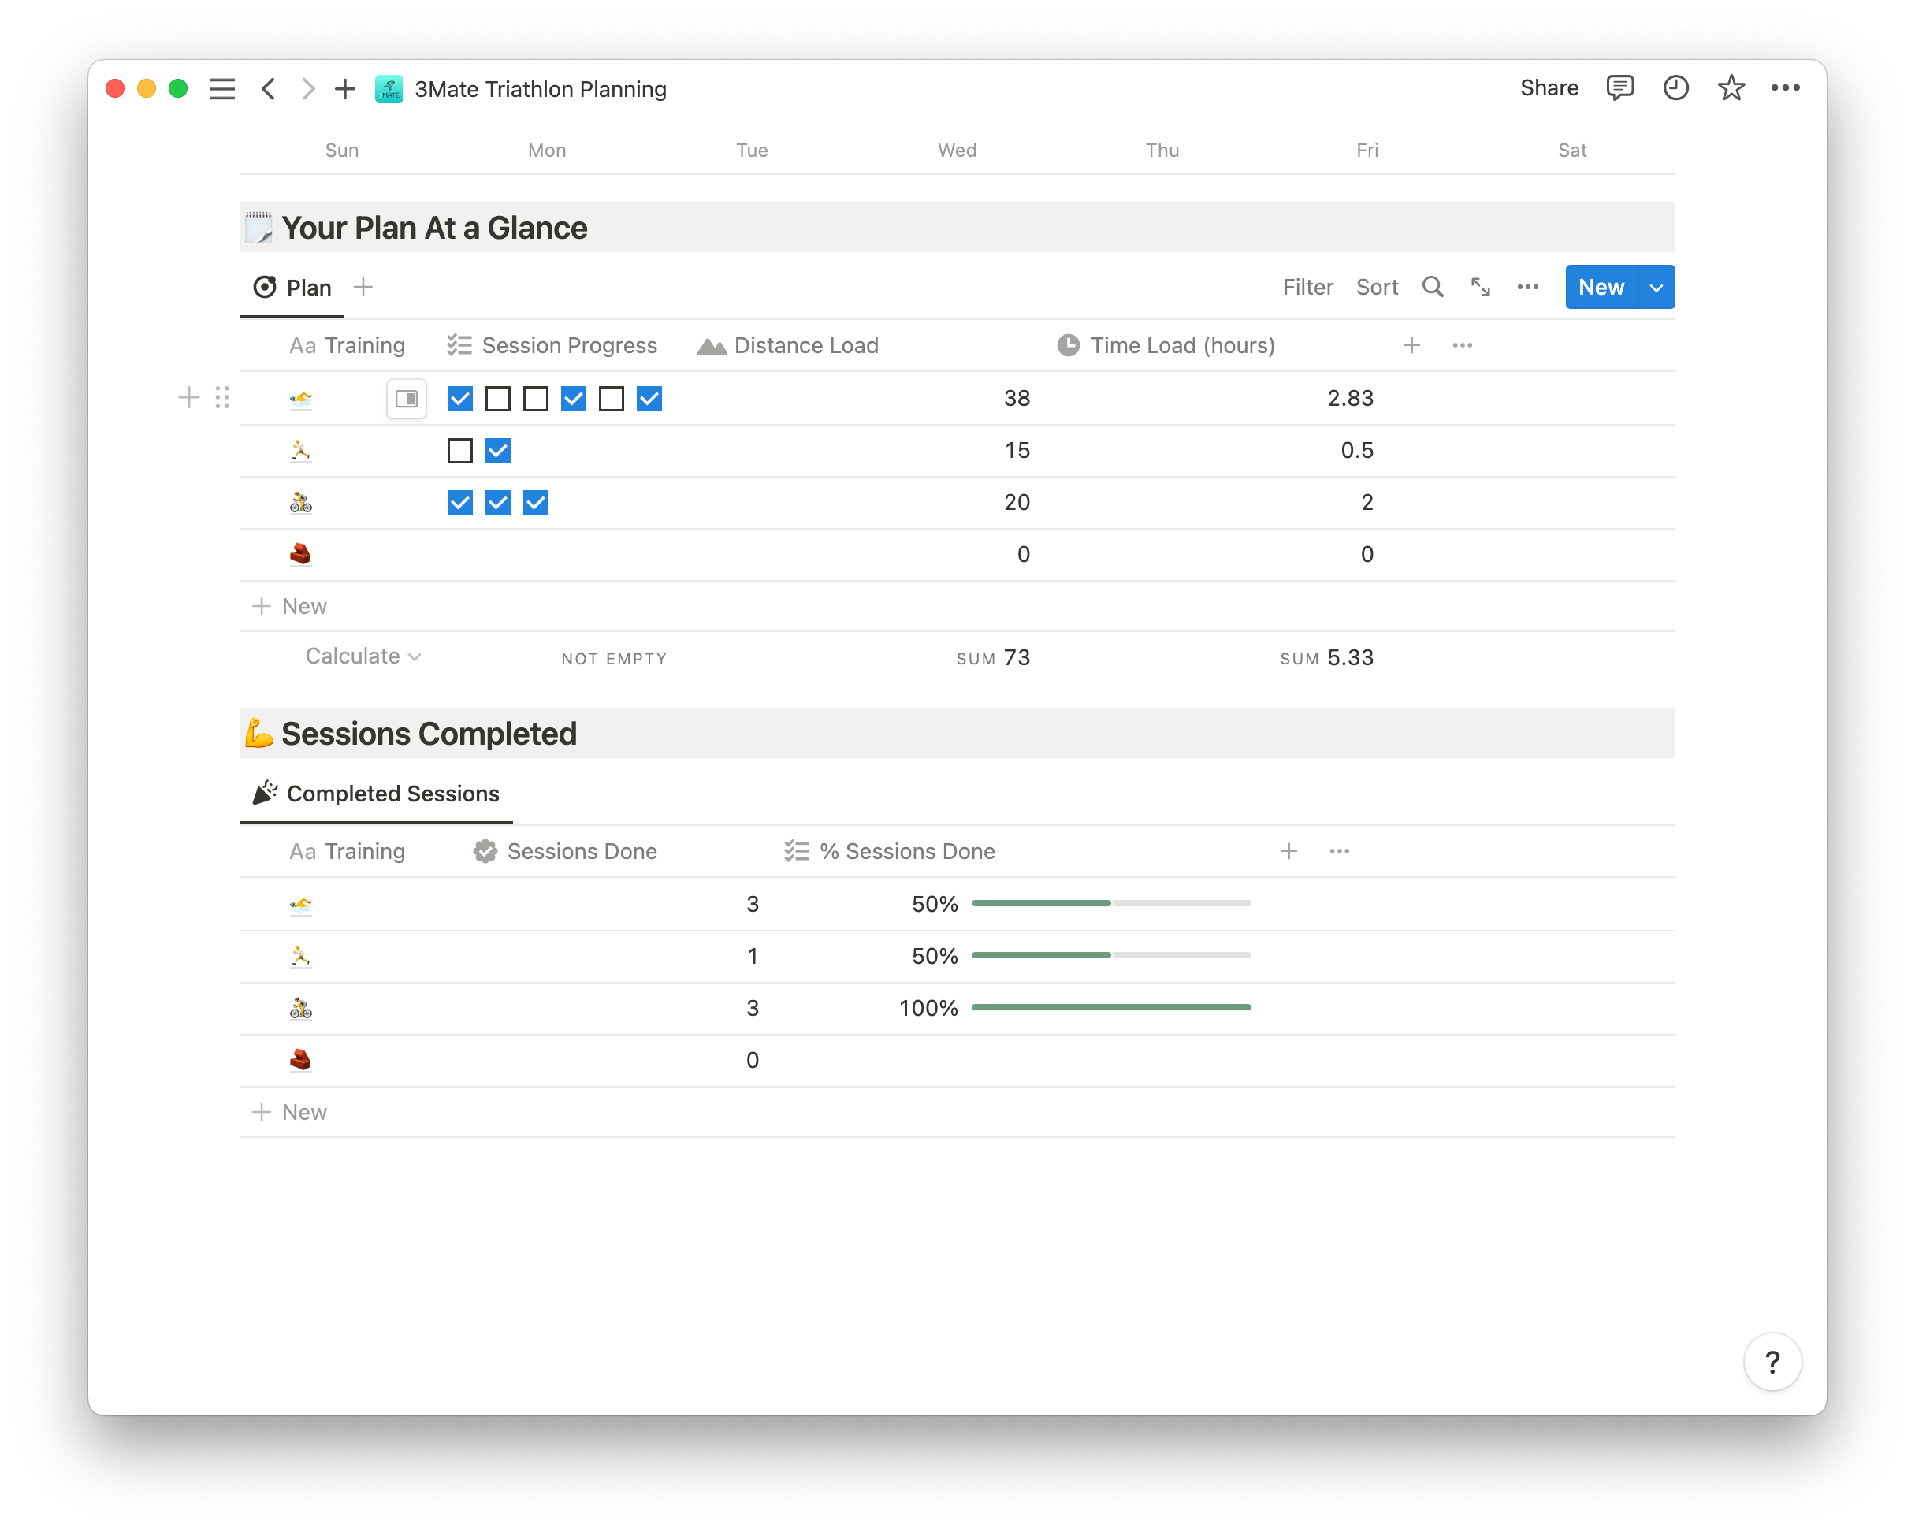
Task: Add a view next to Plan tab
Action: click(x=363, y=287)
